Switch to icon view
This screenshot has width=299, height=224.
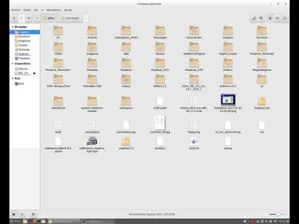[x=270, y=18]
